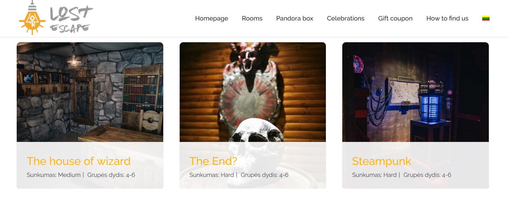Go to the Rooms menu item

(252, 18)
